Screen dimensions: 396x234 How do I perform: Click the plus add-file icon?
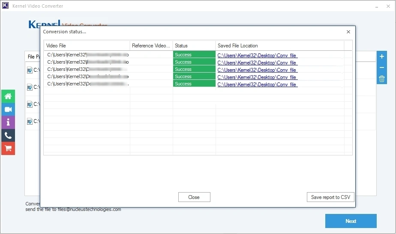coord(381,56)
